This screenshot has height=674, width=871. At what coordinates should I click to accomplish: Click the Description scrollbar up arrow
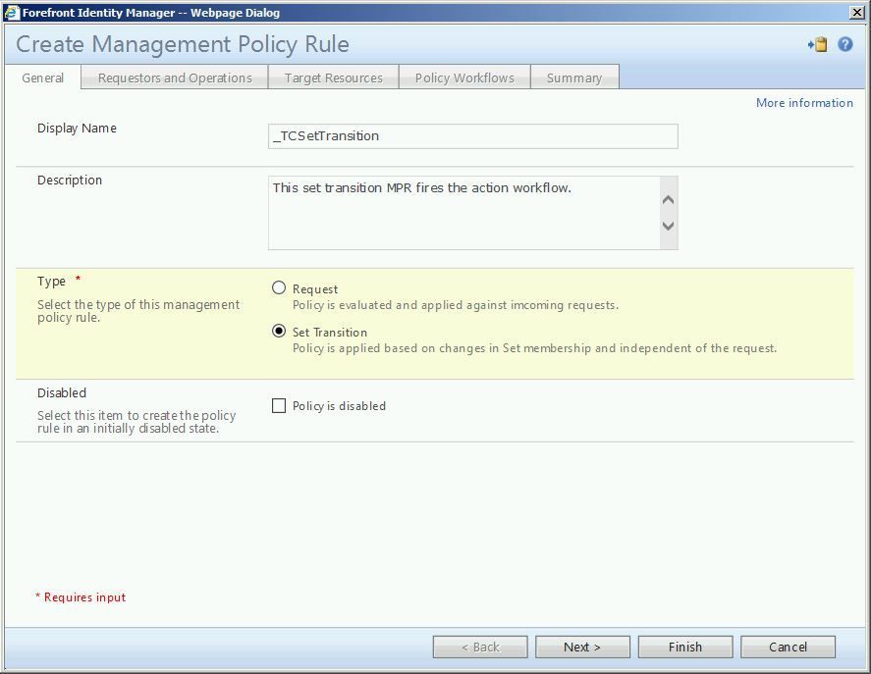point(669,200)
